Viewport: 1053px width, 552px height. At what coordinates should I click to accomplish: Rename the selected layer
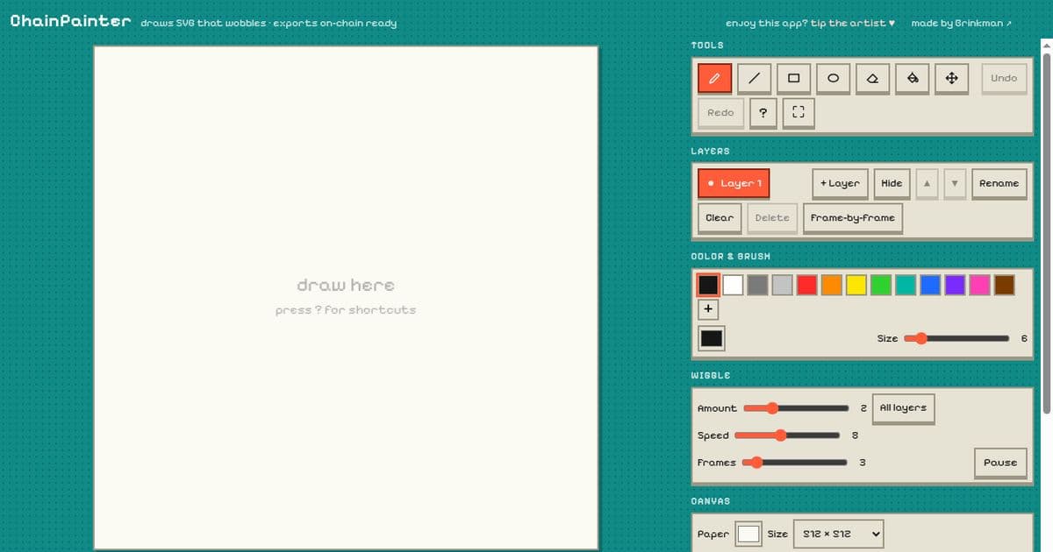999,183
